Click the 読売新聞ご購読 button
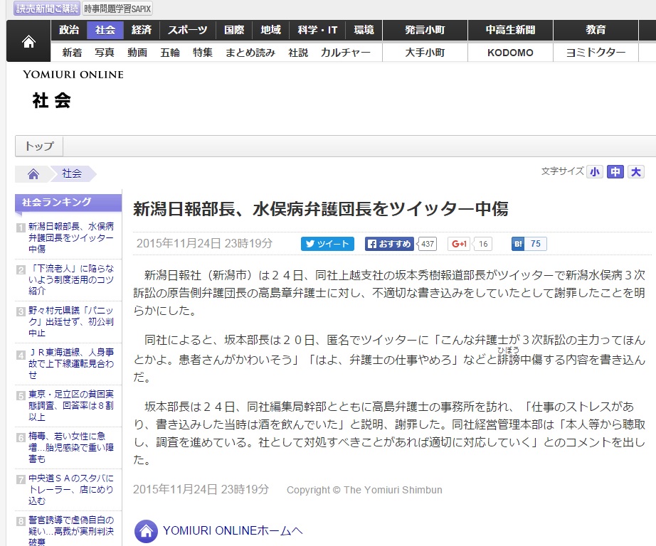The image size is (656, 546). coord(46,9)
